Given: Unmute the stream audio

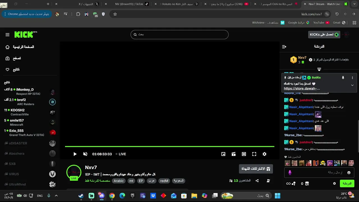Looking at the screenshot, I should pyautogui.click(x=85, y=154).
